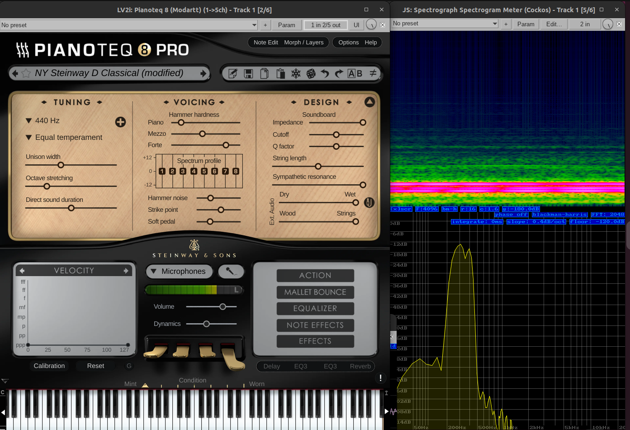
Task: Expand the 440 Hz diapason dropdown
Action: click(43, 120)
